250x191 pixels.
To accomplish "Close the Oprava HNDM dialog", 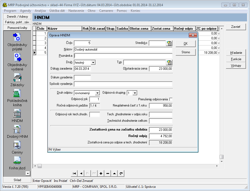I will tap(193, 35).
